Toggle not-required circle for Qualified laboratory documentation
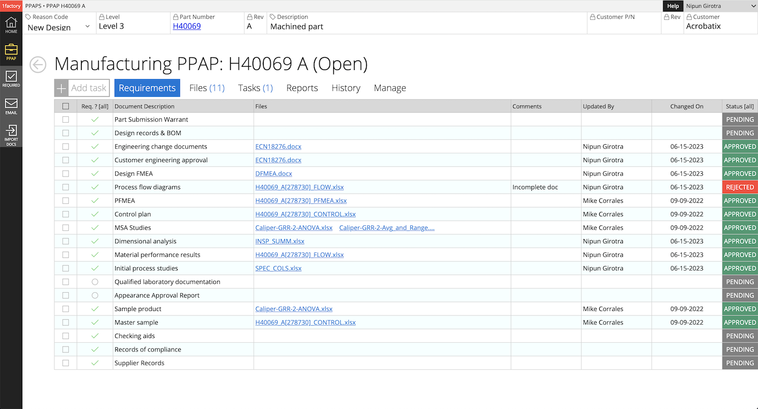Screen dimensions: 758x409 (x=95, y=281)
